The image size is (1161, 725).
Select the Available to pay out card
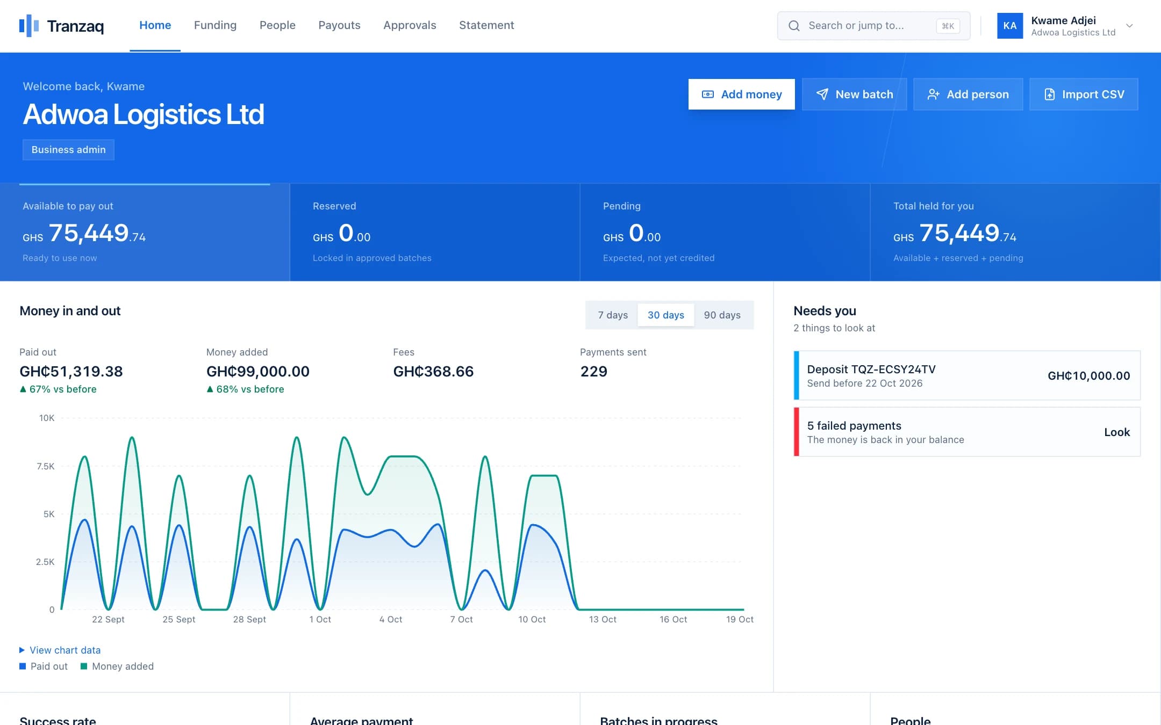(x=145, y=232)
